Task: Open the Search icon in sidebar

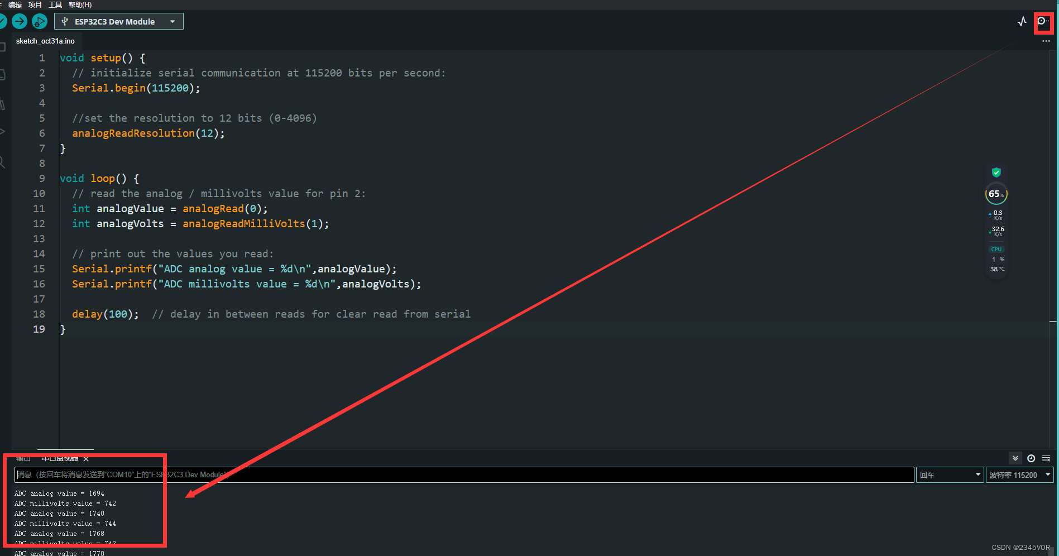Action: pyautogui.click(x=3, y=162)
